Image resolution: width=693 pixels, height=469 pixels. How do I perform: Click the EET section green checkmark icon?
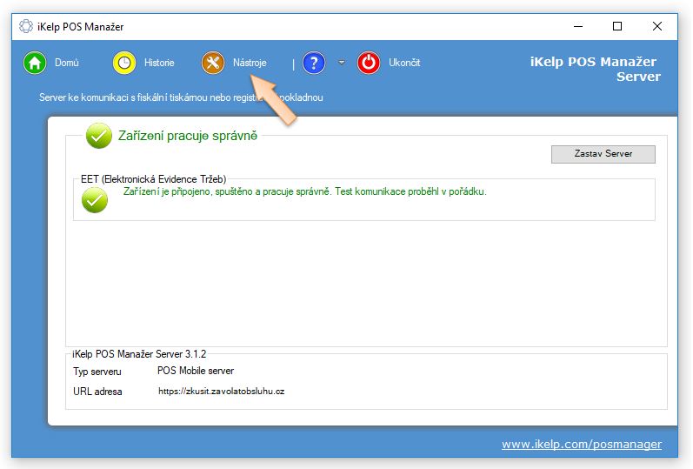[x=94, y=200]
